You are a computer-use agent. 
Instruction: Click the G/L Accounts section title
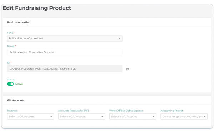click(16, 100)
